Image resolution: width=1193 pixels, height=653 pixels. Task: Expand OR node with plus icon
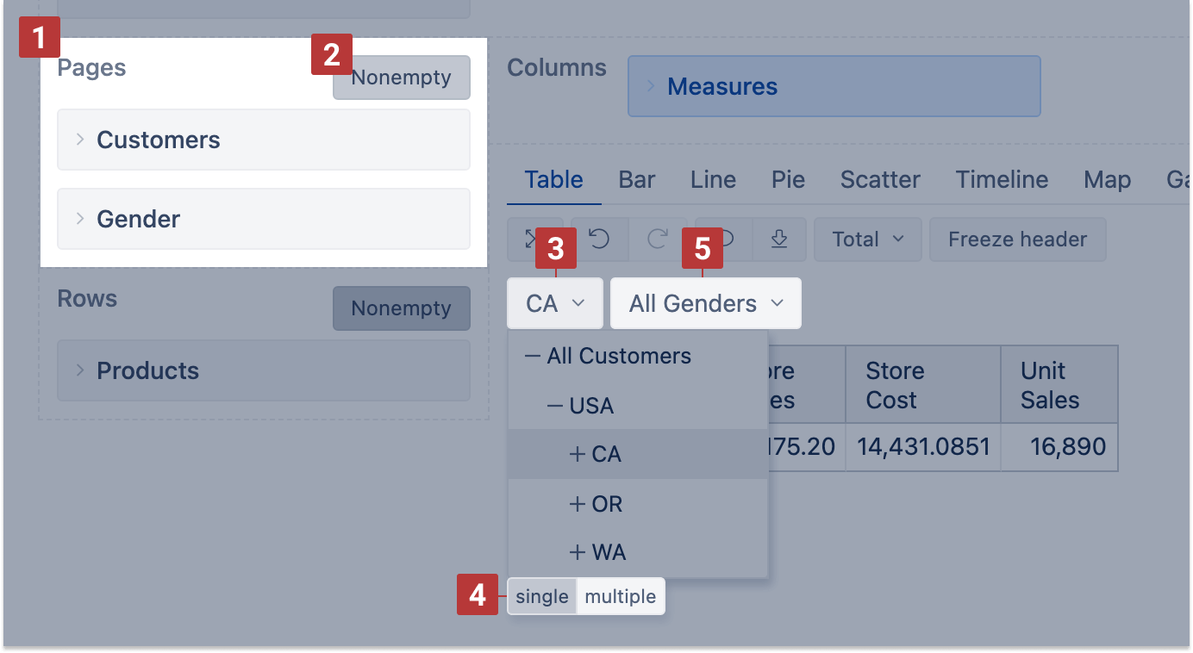pos(578,504)
